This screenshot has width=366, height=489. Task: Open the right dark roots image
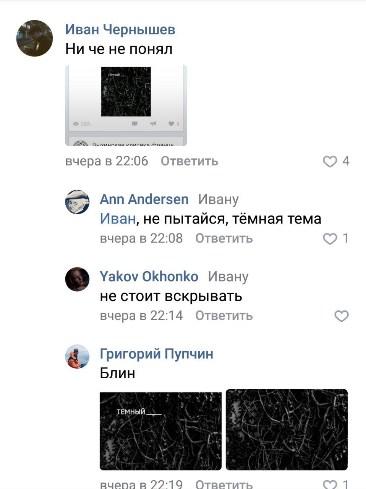pos(287,429)
